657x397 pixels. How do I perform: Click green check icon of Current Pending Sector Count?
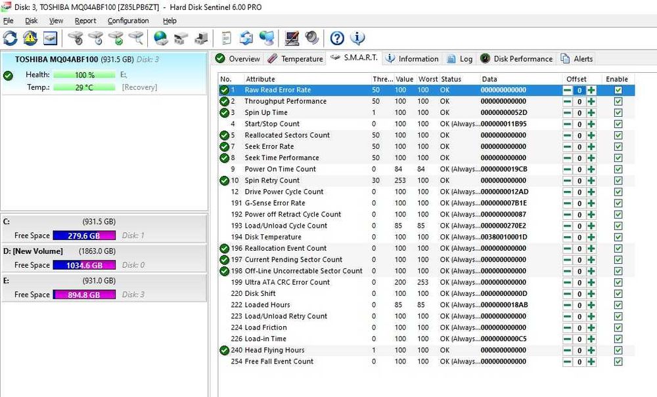tap(224, 259)
